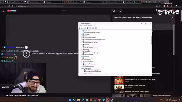182x102 pixels.
Task: Reload the page with browser refresh icon
Action: pyautogui.click(x=9, y=6)
